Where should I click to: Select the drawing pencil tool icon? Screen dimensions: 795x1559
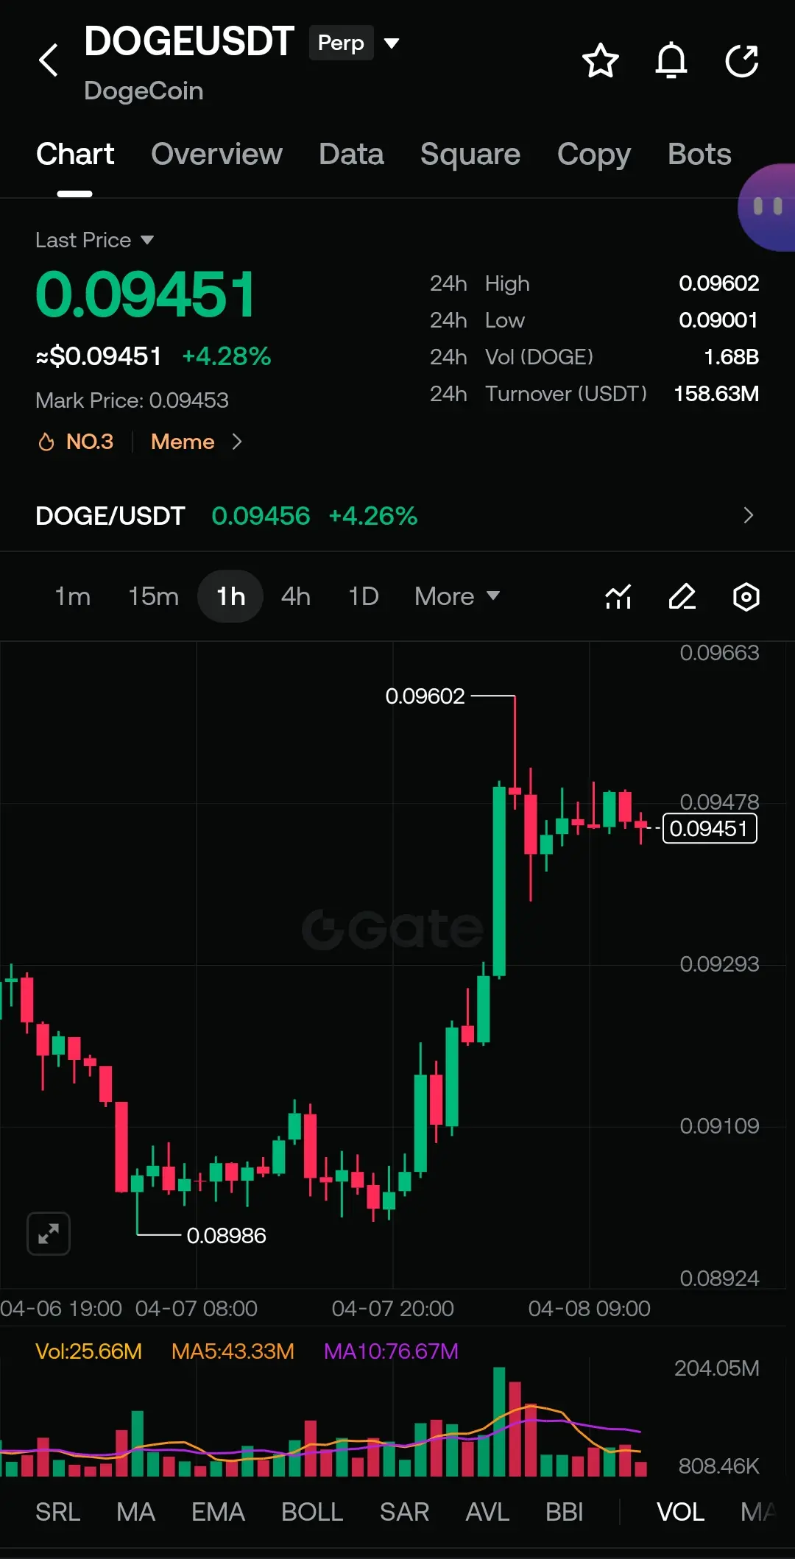682,596
